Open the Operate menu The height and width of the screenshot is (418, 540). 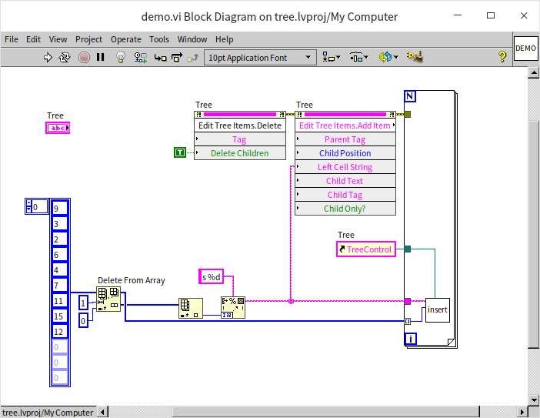(x=125, y=39)
